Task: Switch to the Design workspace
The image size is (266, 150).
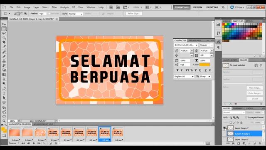Action: click(197, 7)
